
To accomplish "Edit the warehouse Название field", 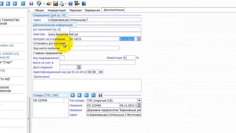I will [114, 110].
